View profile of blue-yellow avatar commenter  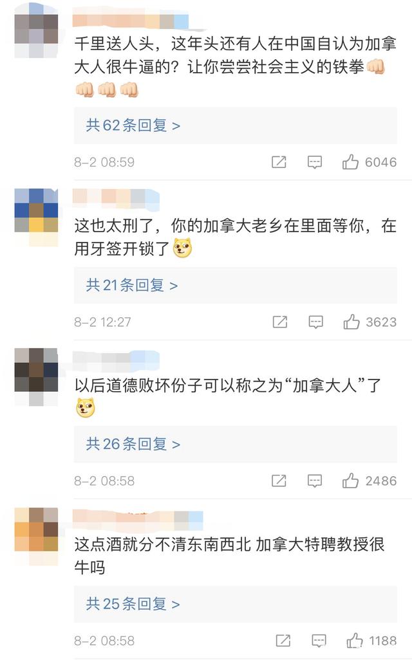tap(36, 217)
